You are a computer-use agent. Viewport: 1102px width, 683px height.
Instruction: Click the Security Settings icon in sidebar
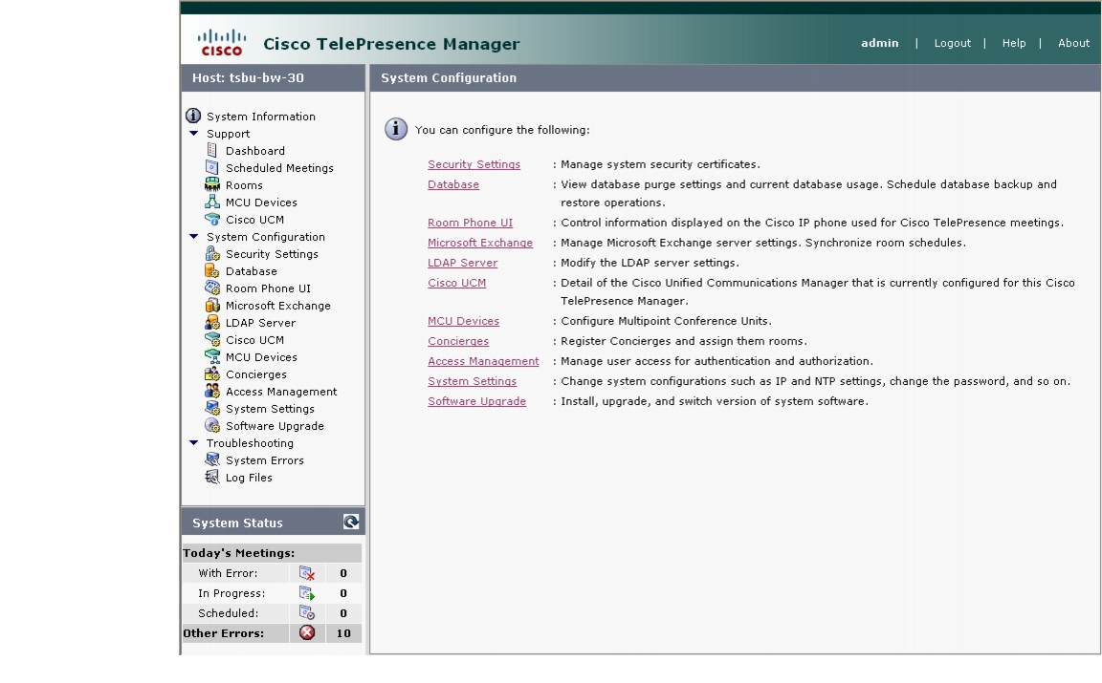(212, 253)
